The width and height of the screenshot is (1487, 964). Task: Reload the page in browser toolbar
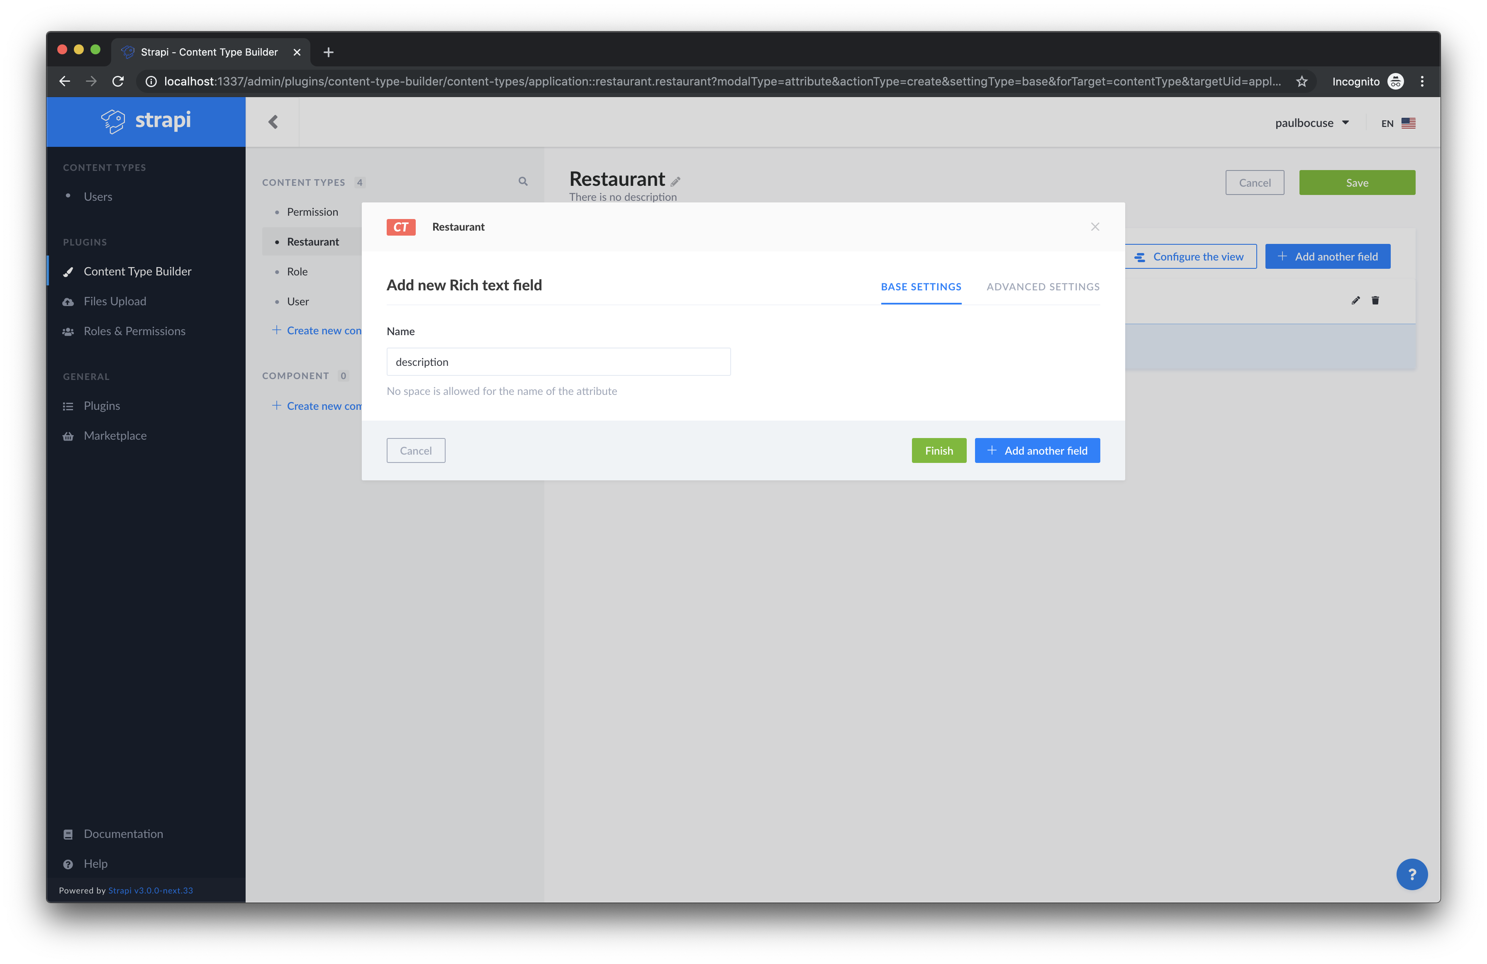tap(118, 81)
